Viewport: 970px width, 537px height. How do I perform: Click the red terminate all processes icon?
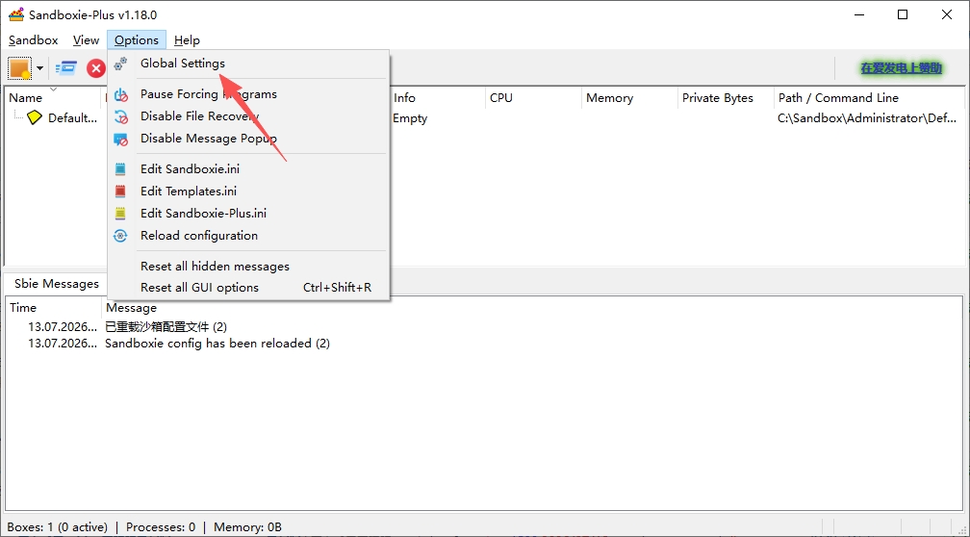[x=96, y=68]
